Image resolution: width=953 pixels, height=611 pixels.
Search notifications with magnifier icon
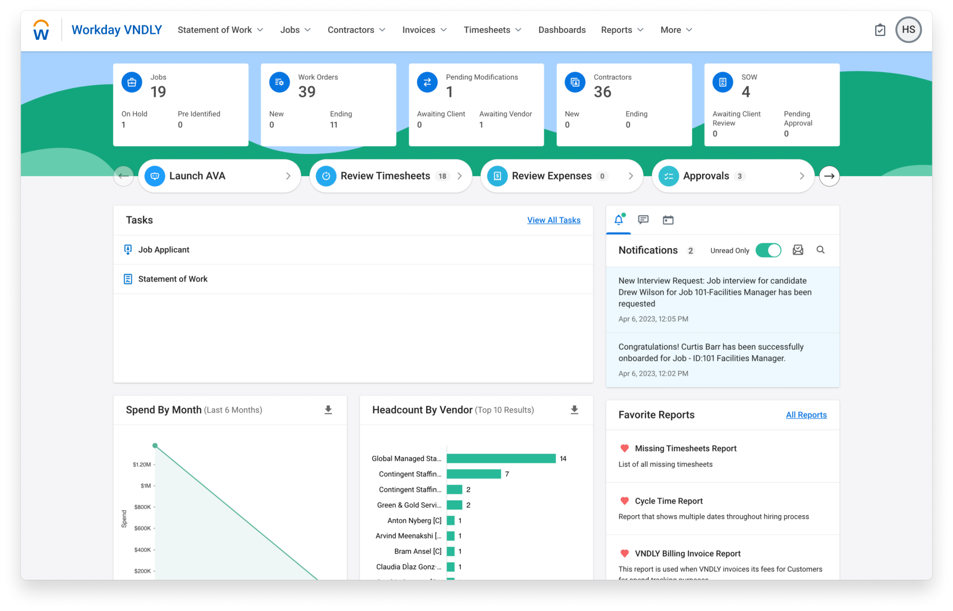click(821, 250)
